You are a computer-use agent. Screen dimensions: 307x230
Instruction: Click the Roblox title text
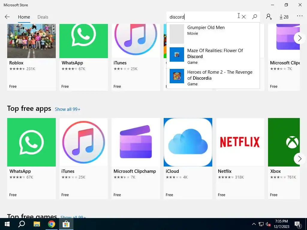click(x=16, y=63)
